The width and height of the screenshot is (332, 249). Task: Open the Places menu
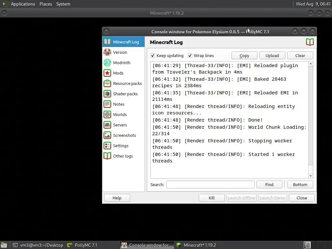click(x=46, y=4)
